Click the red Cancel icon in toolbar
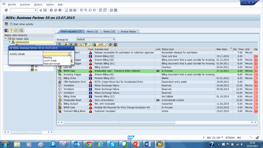The height and width of the screenshot is (148, 263). tap(60, 10)
